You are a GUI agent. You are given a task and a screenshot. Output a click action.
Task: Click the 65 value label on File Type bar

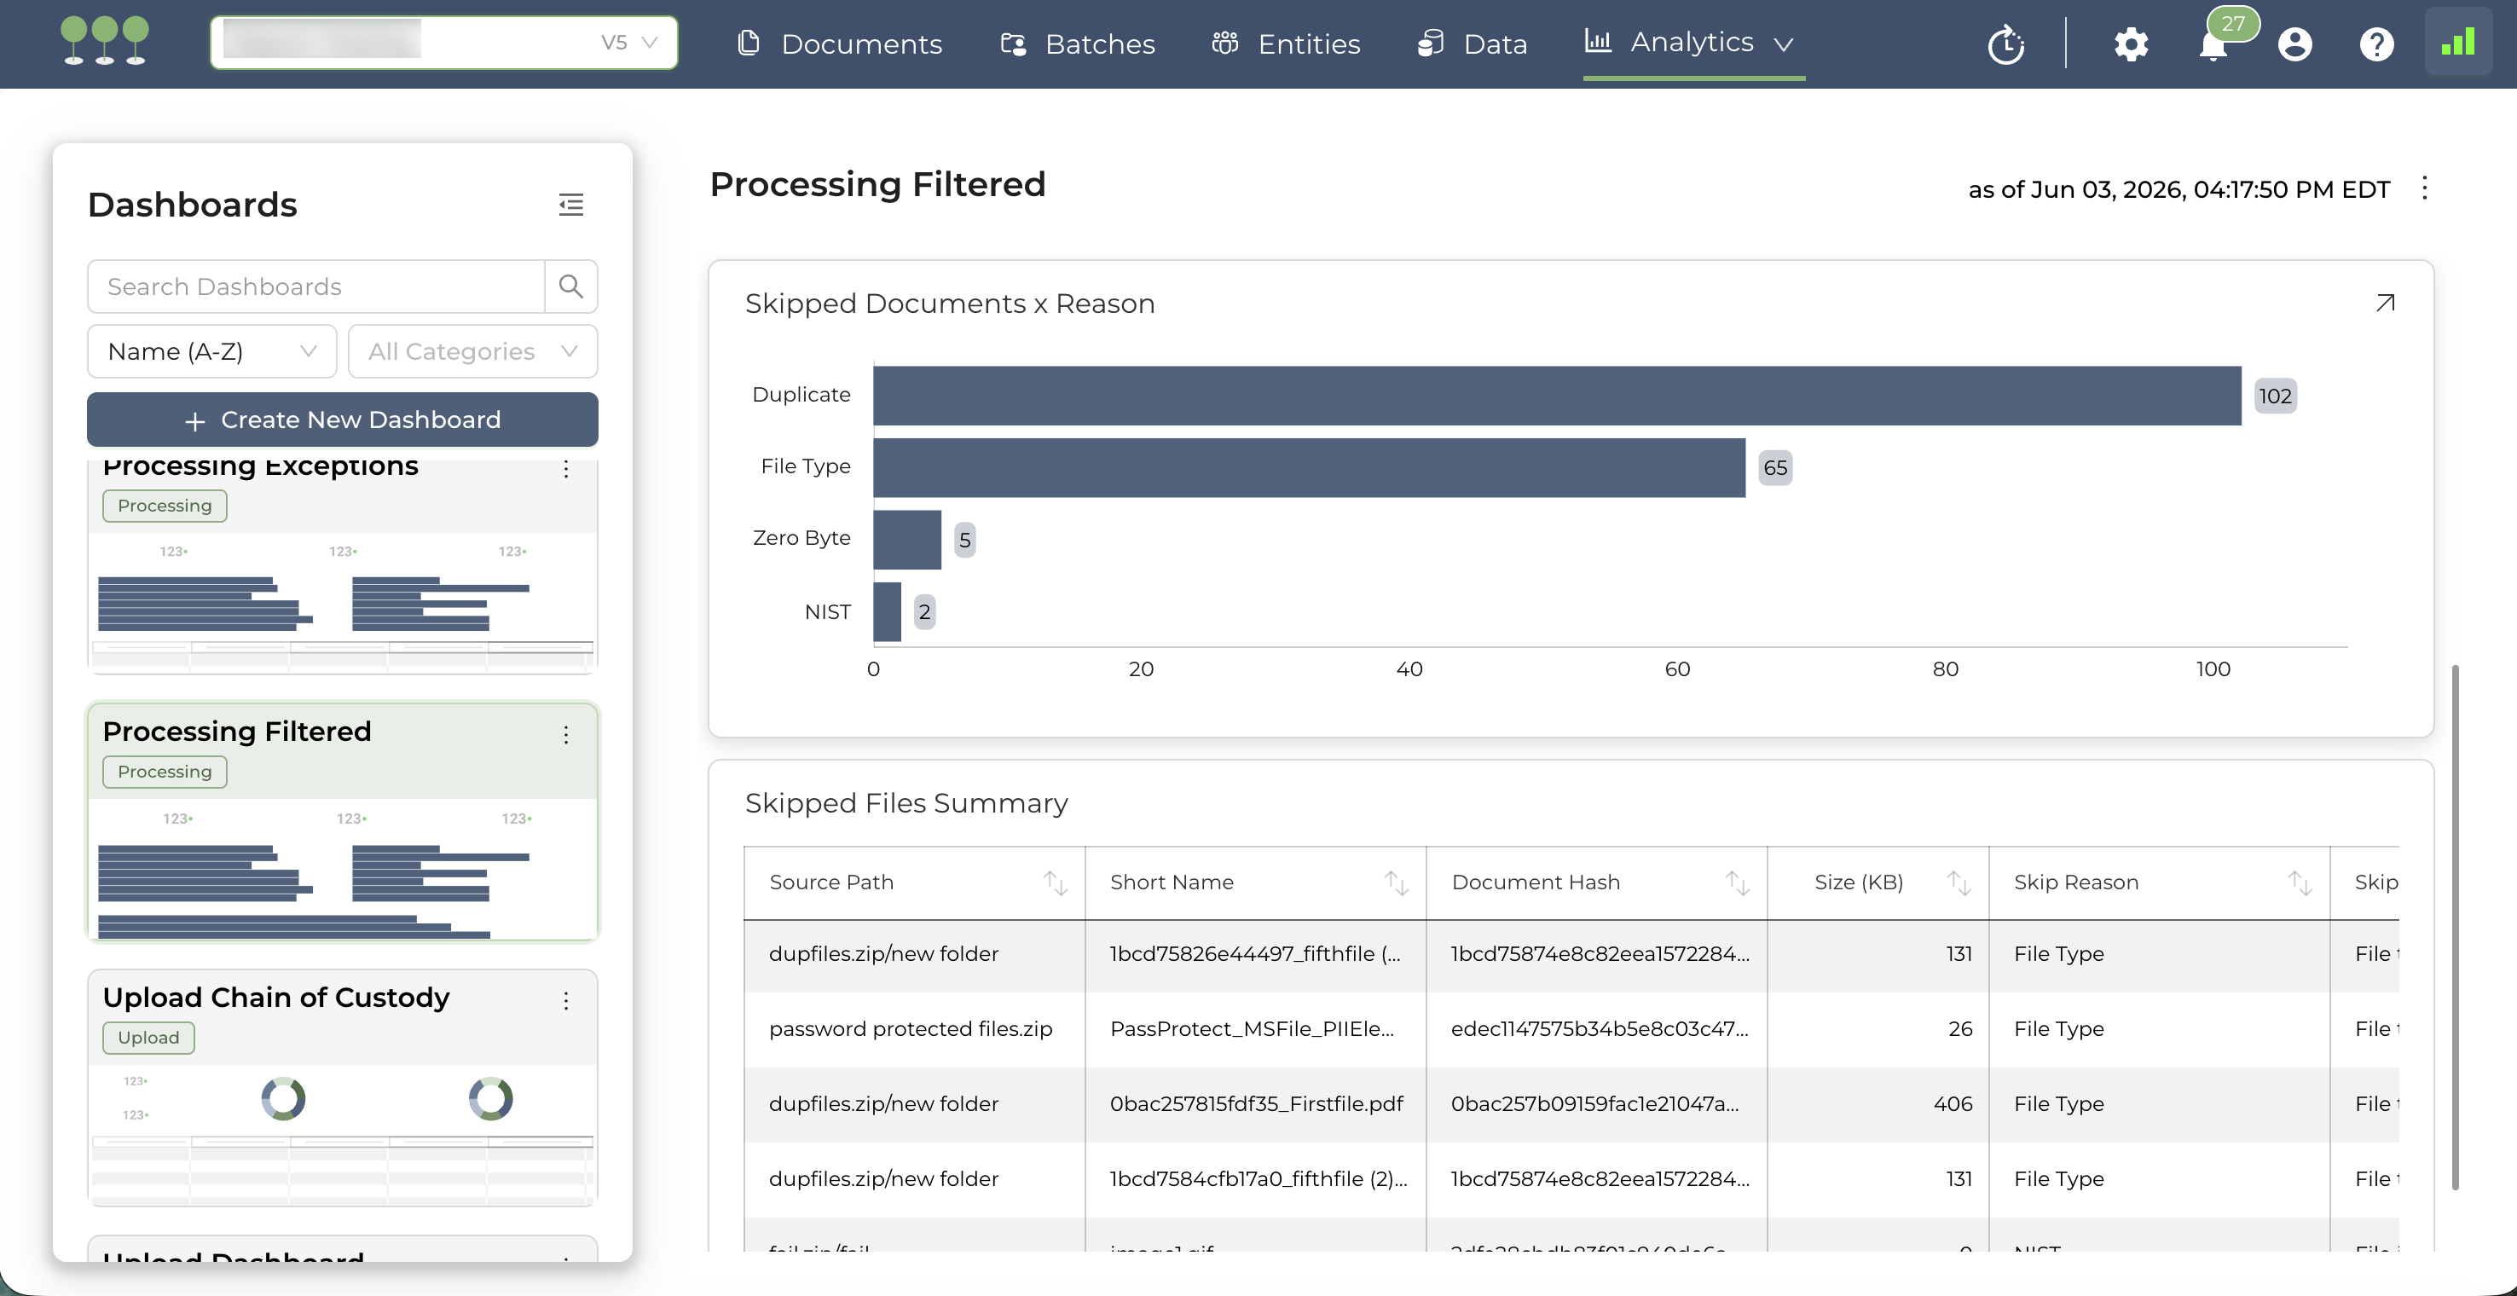tap(1774, 467)
